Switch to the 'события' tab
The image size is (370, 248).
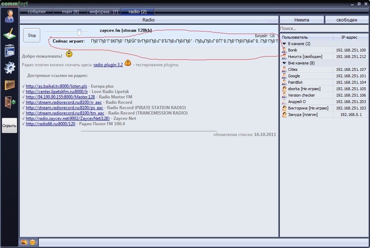point(37,12)
